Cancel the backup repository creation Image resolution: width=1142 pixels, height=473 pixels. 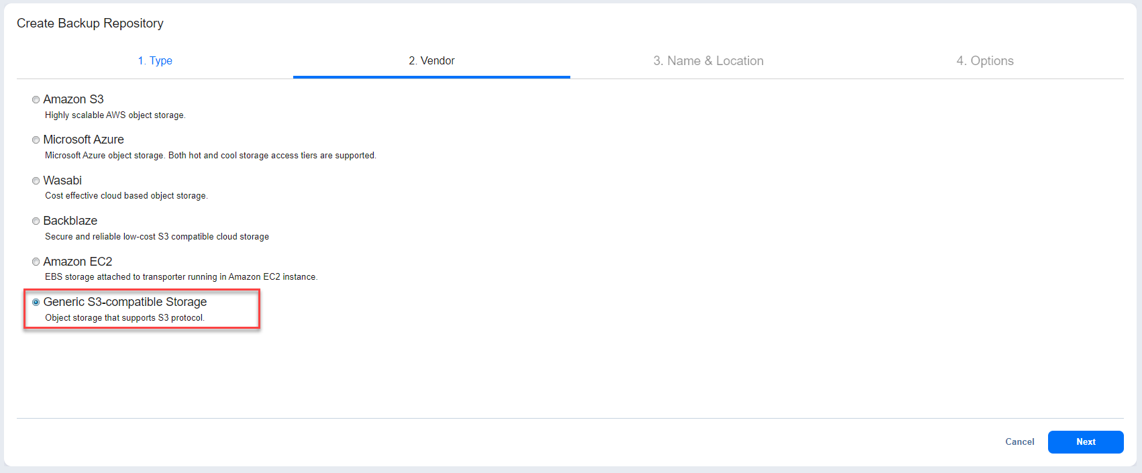coord(1019,441)
